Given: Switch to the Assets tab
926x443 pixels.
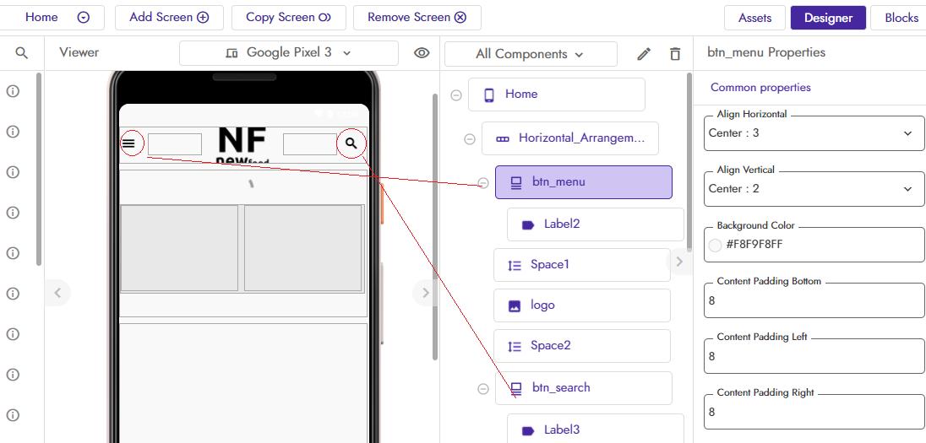Looking at the screenshot, I should point(754,18).
